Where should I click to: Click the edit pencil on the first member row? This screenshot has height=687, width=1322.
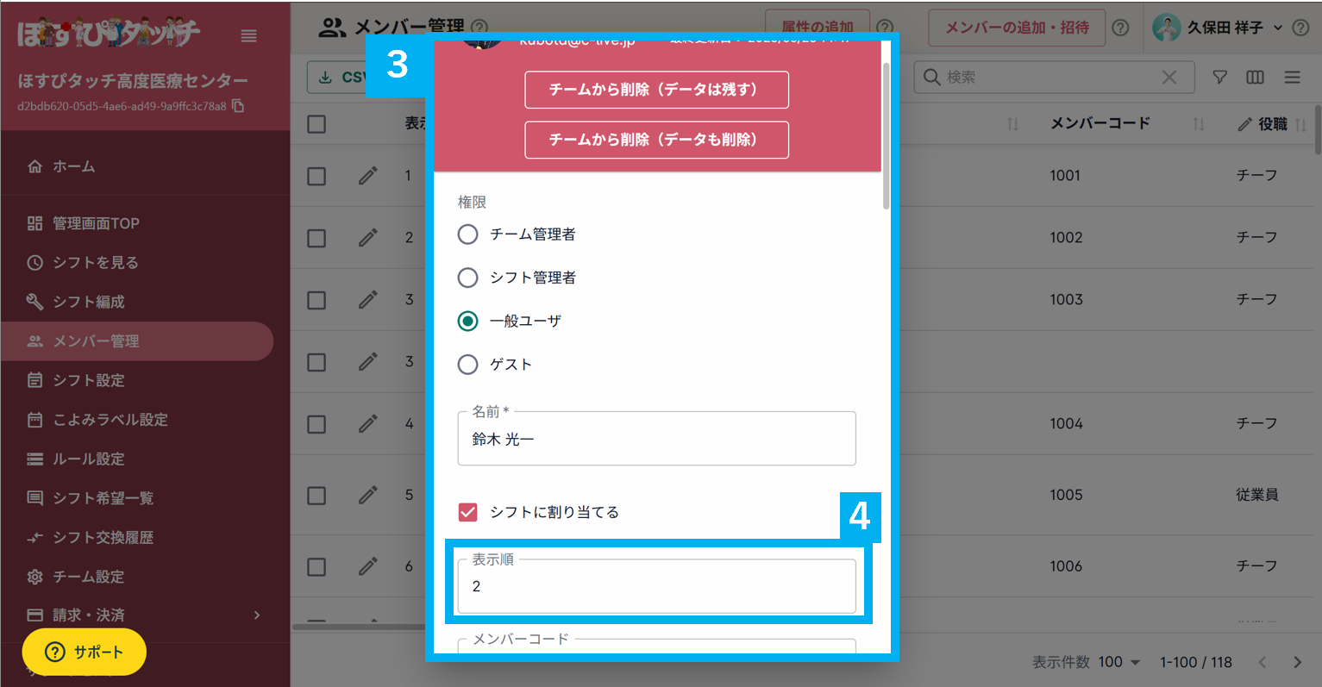click(368, 176)
